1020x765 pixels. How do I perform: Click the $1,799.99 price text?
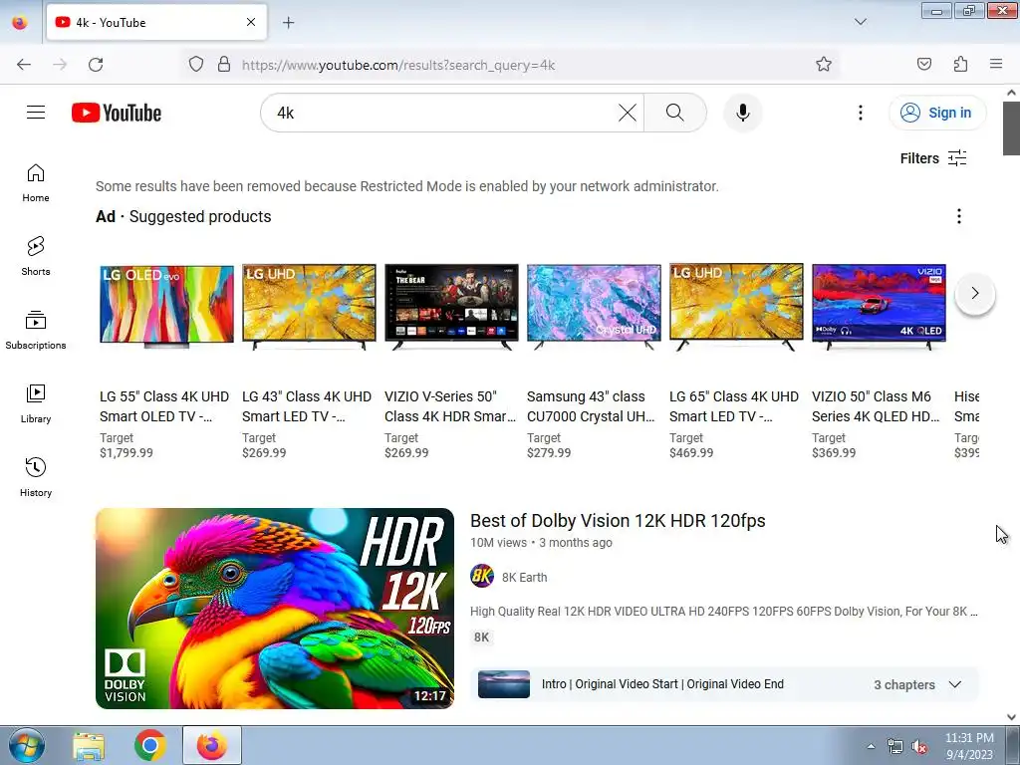pos(127,453)
